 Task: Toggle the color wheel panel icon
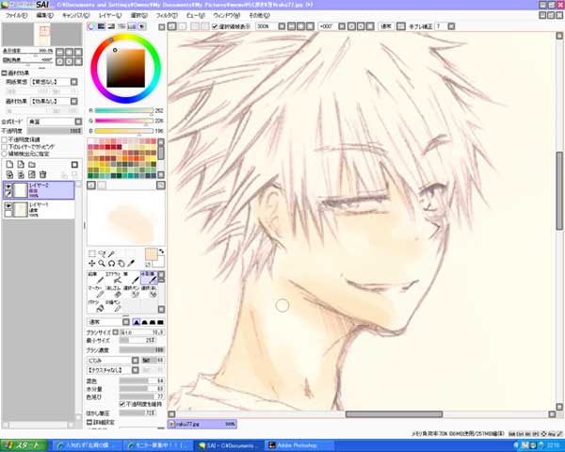(91, 26)
